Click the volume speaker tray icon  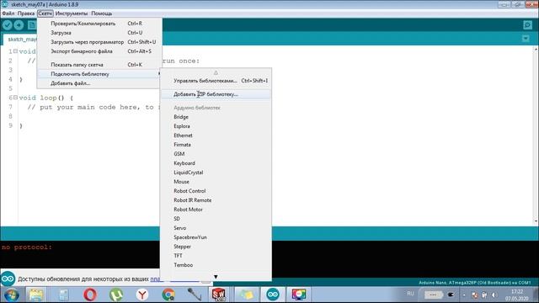click(x=494, y=295)
